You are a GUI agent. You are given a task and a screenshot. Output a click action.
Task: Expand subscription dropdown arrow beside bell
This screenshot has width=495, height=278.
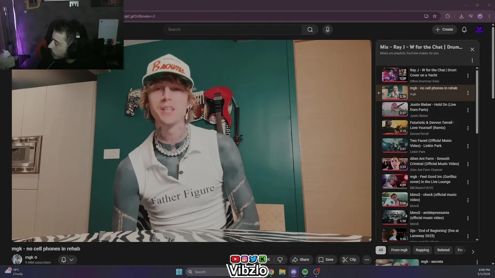71,260
